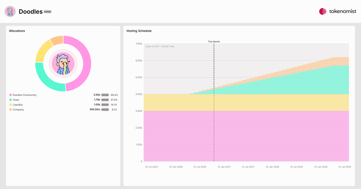The height and width of the screenshot is (189, 361).
Task: Click the pink Doodles Community chart area
Action: click(x=246, y=136)
